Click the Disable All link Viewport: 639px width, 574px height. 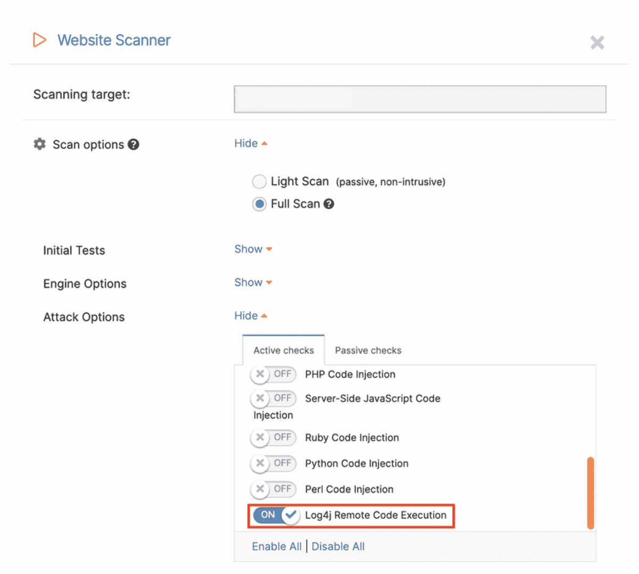pyautogui.click(x=338, y=546)
